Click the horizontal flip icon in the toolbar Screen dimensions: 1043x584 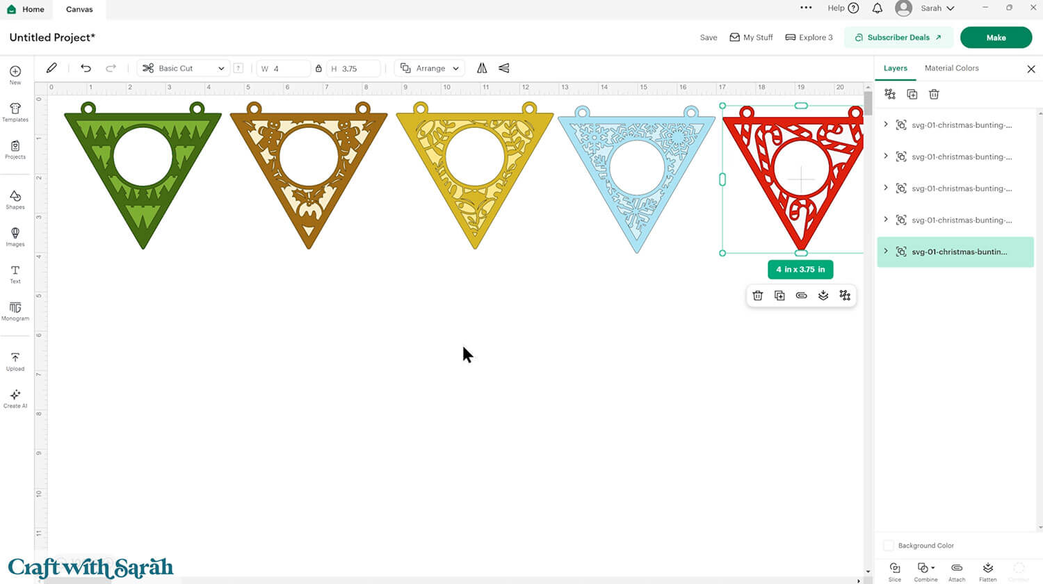[x=482, y=68]
